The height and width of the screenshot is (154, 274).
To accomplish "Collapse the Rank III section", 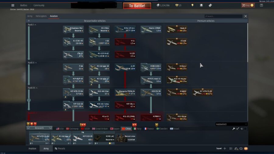I will [x=37, y=88].
